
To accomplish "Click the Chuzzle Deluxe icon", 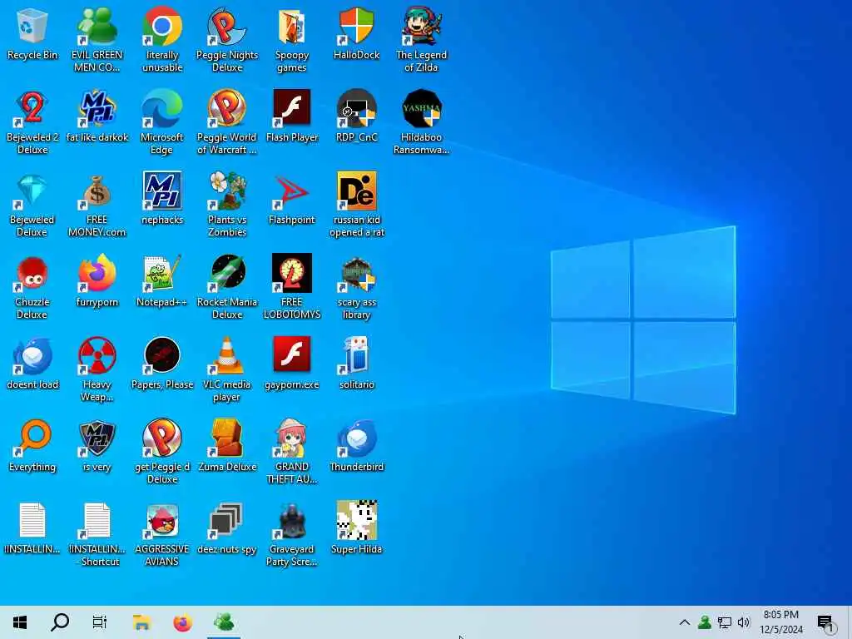I will coord(32,287).
